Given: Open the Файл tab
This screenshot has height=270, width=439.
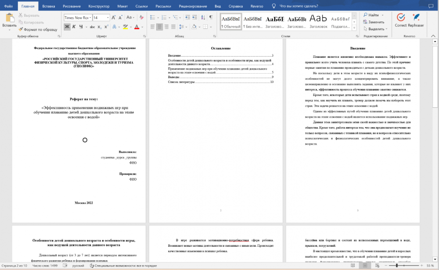Looking at the screenshot, I should (x=8, y=6).
